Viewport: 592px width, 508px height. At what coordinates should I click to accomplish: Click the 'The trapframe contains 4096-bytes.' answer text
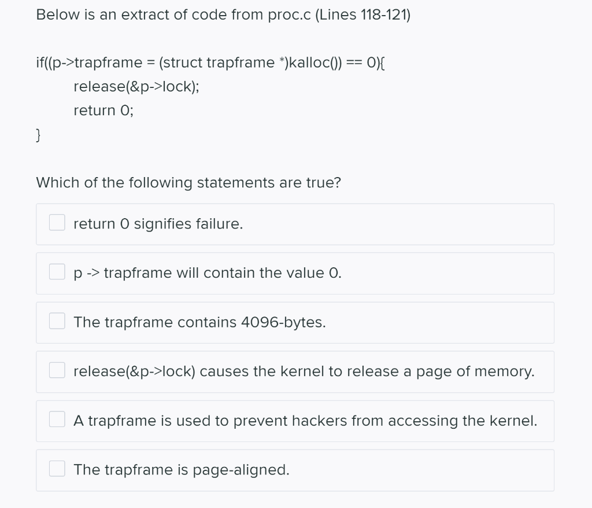click(199, 322)
